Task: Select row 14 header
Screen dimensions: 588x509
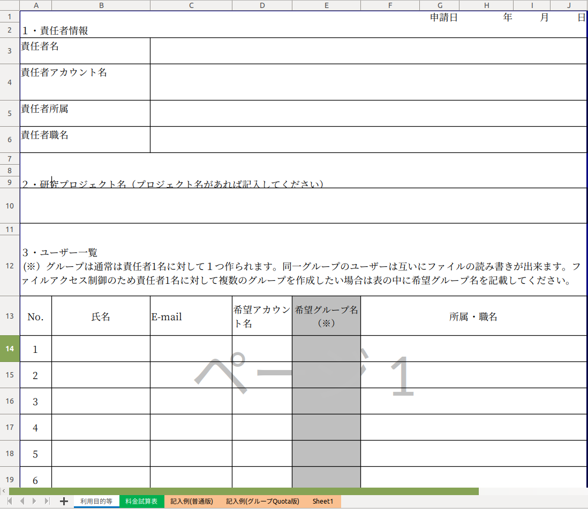Action: coord(10,349)
